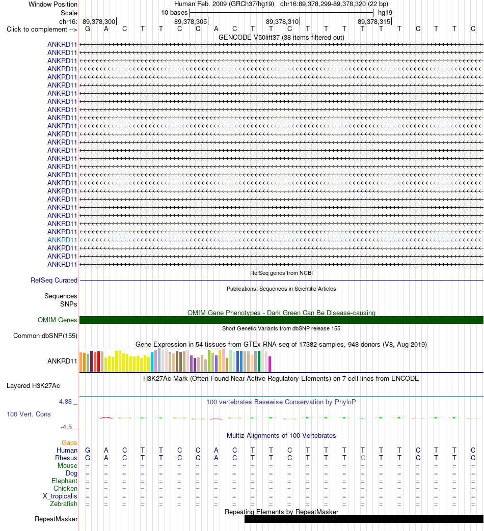Click 'Multiz Alignments of 100 Vertebrates' title
The image size is (484, 531).
pyautogui.click(x=281, y=435)
